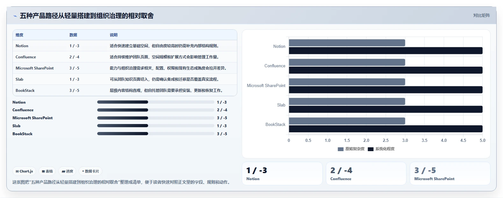Screen dimensions: 503x198
Task: Click BookStack's gray chart bar
Action: point(347,121)
